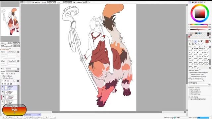Create a new layer folder
This screenshot has width=212, height=119.
click(8, 81)
